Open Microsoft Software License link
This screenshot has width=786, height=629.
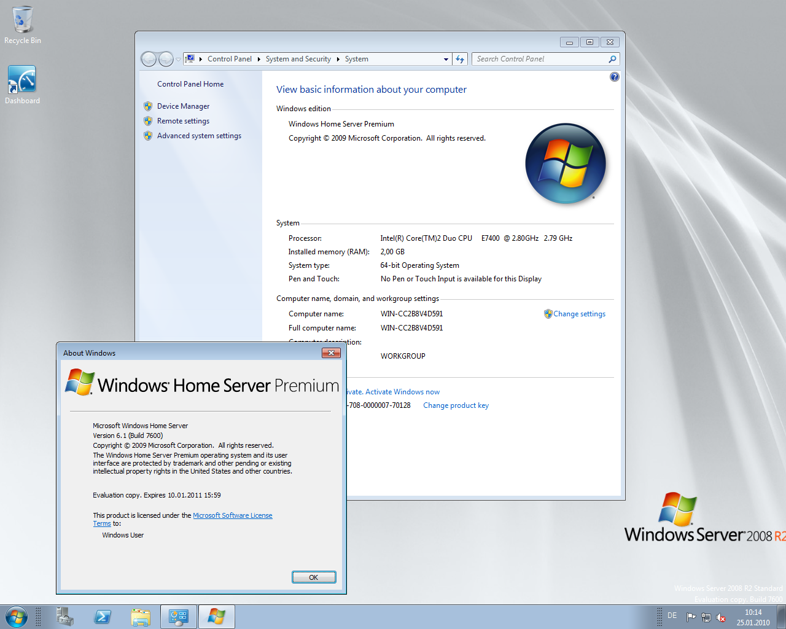pos(233,515)
